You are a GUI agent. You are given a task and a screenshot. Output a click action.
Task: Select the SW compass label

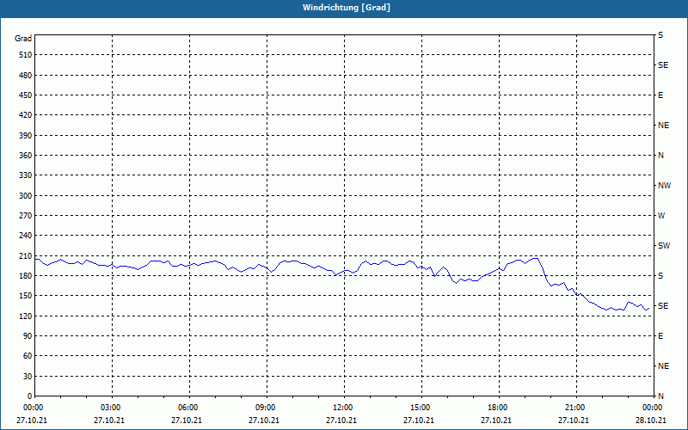pos(664,246)
